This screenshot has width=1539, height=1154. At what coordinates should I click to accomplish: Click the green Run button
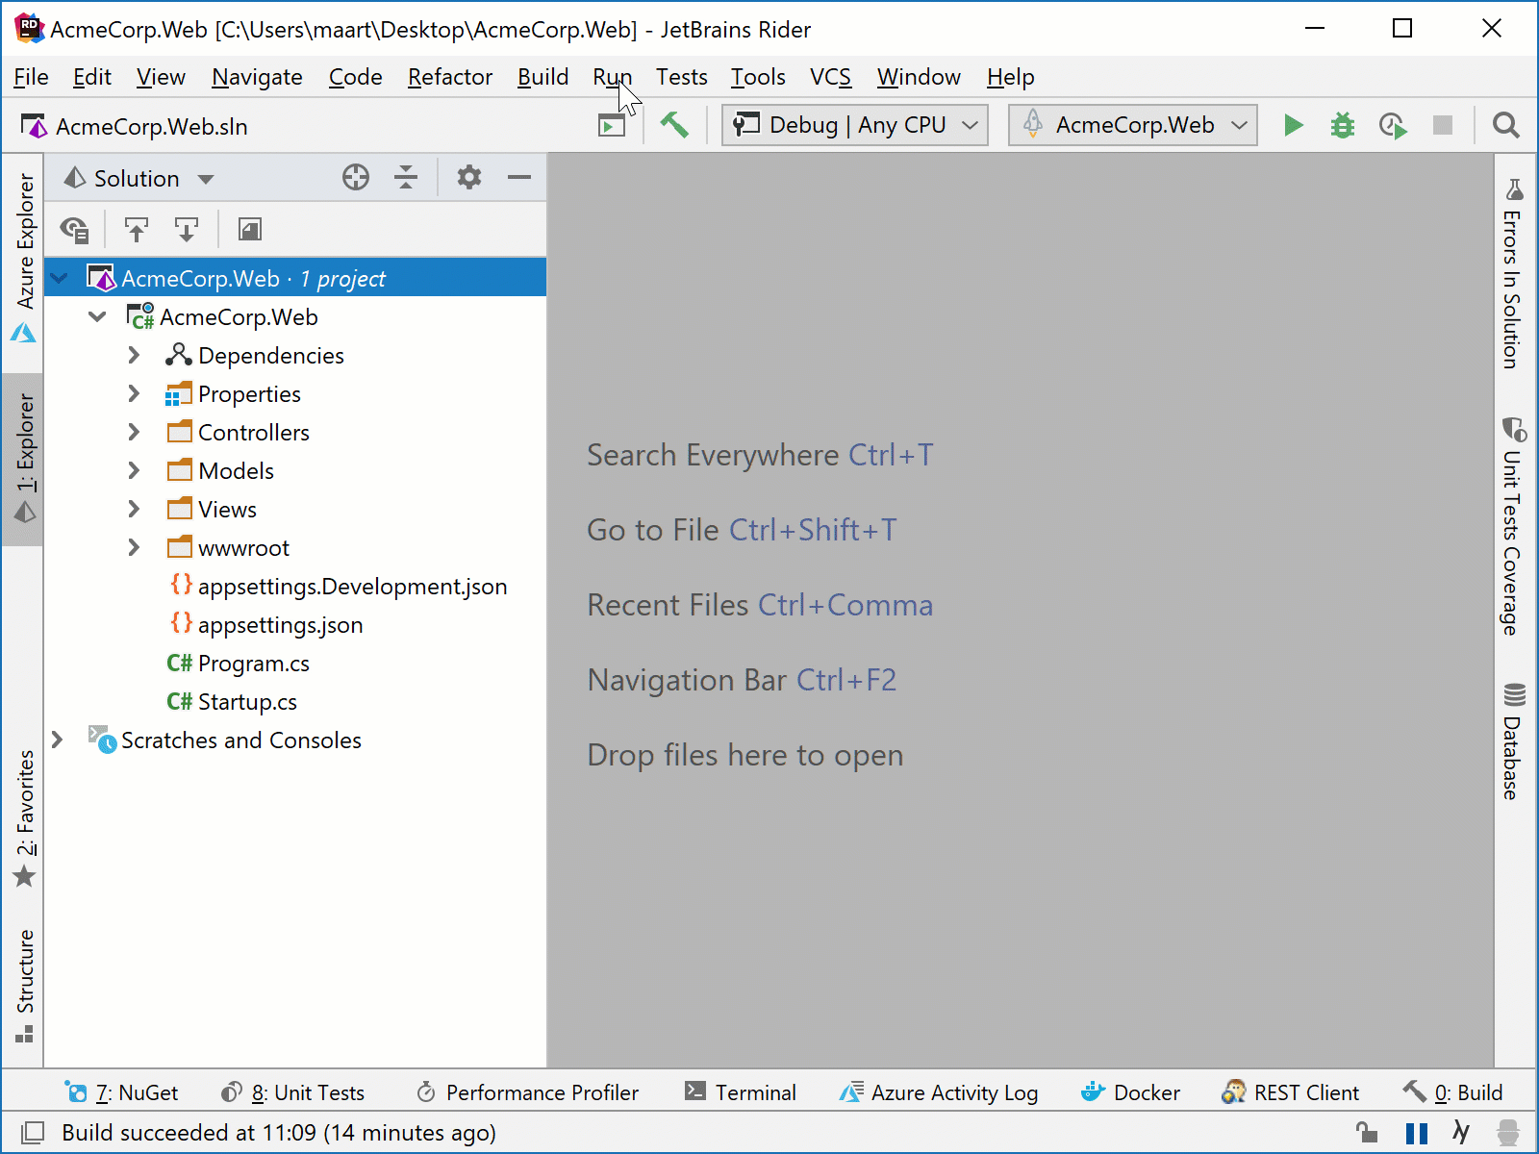1293,125
